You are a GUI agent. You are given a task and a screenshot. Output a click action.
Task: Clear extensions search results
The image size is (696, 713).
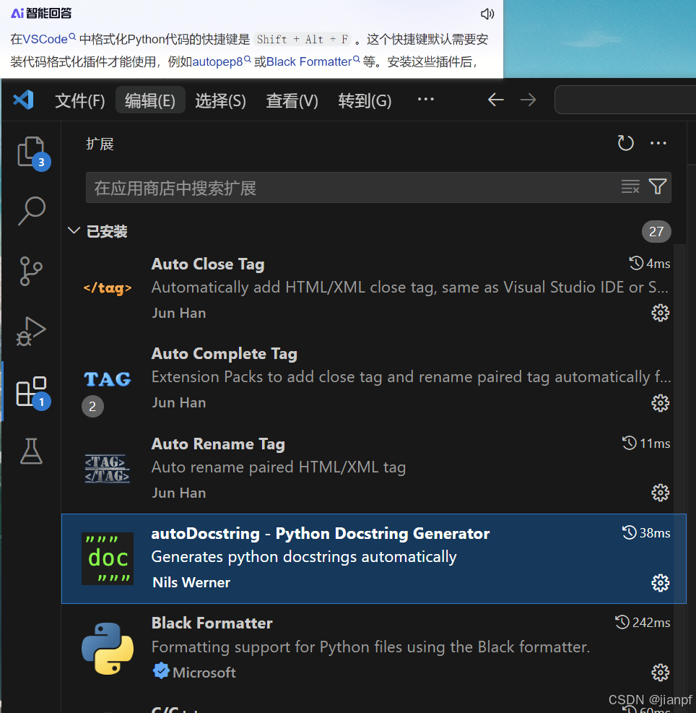(x=630, y=186)
